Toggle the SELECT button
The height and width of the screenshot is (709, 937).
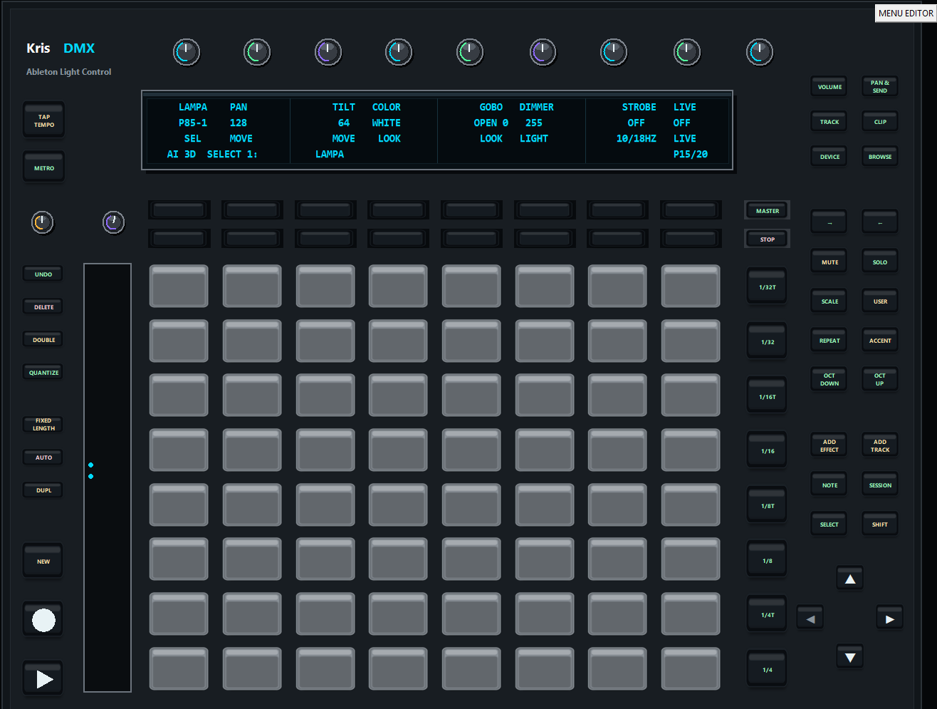pos(829,524)
